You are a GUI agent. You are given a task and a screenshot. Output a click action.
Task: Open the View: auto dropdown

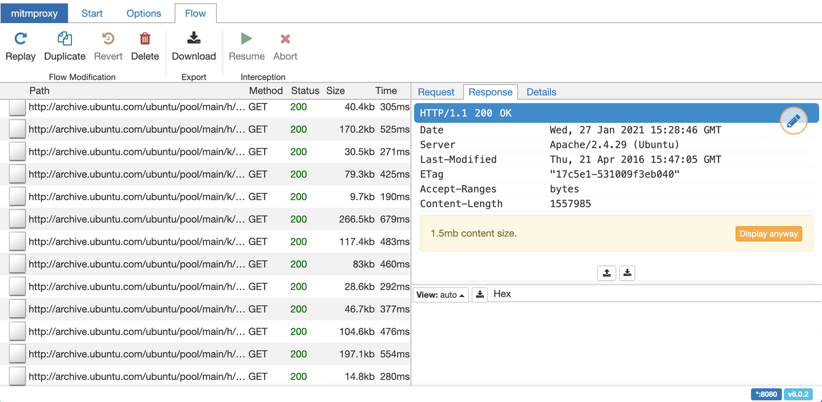coord(440,295)
